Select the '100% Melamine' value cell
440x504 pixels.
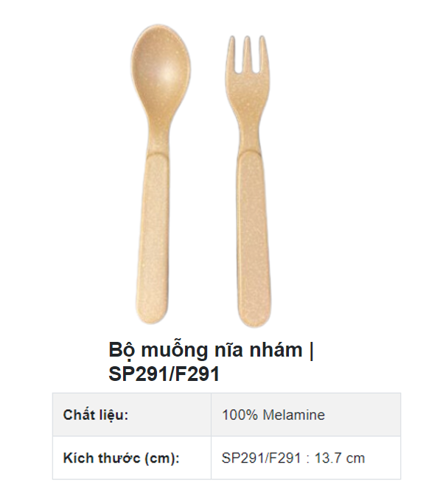[306, 415]
